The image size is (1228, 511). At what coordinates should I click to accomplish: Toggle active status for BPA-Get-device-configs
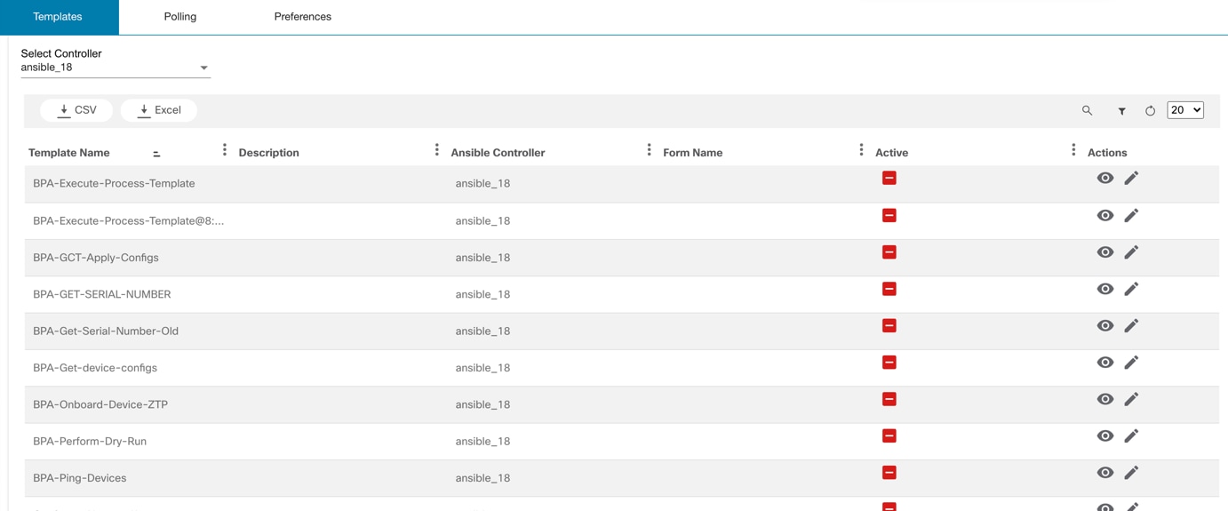click(x=889, y=363)
